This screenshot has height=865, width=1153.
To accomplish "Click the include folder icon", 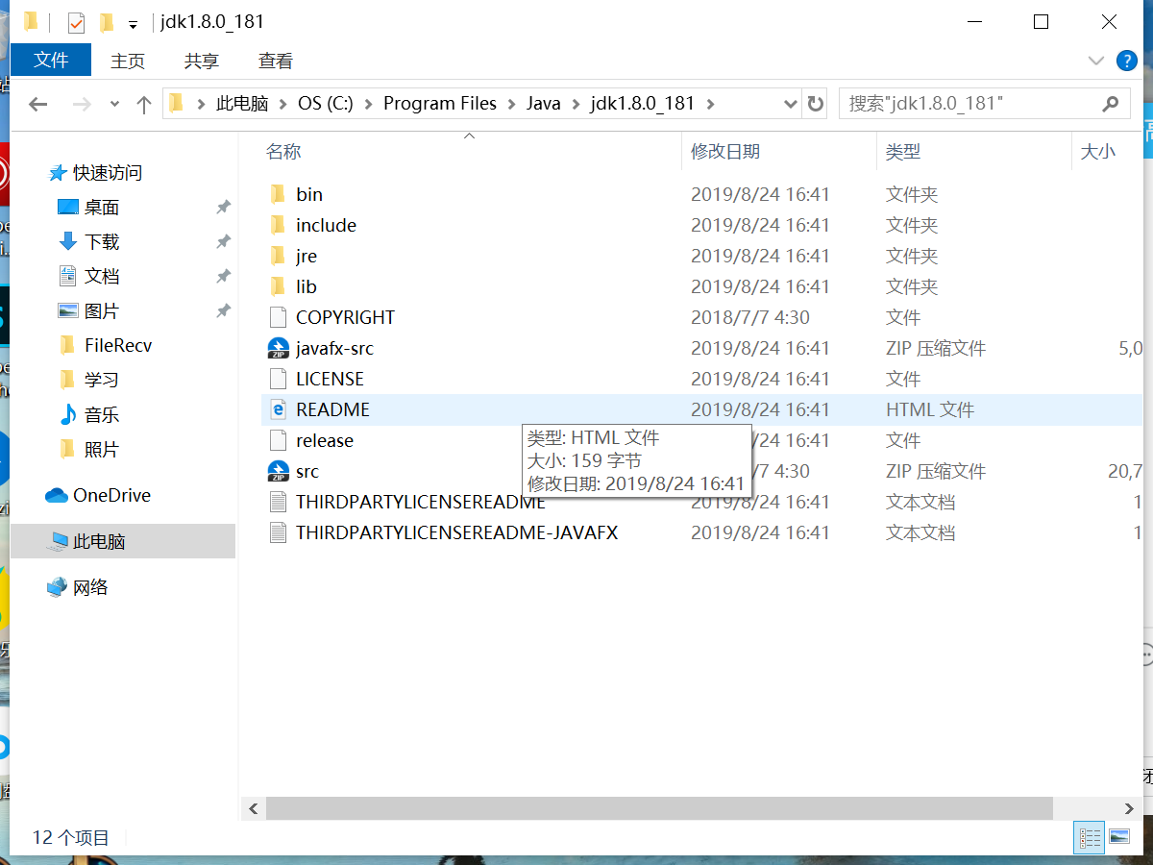I will click(278, 225).
